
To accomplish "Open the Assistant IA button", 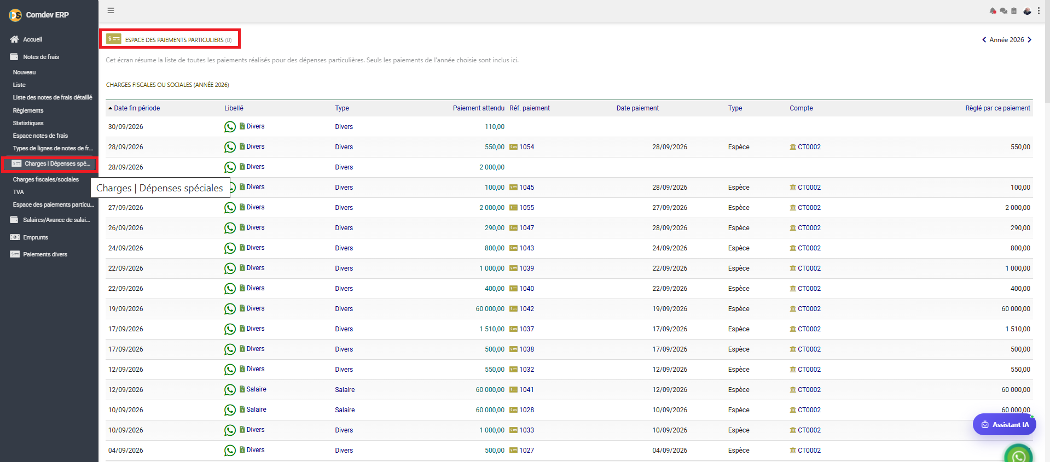I will coord(1005,424).
